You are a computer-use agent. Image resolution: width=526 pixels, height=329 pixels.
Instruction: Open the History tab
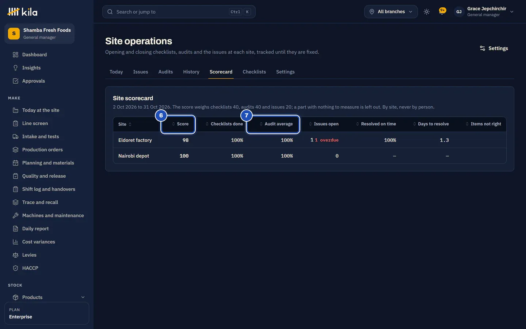(x=191, y=72)
